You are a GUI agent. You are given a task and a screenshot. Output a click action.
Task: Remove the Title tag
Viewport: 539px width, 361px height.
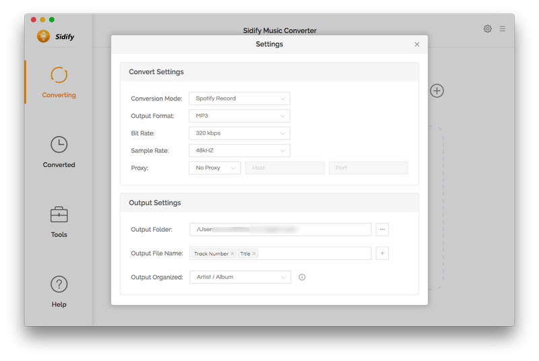[254, 253]
